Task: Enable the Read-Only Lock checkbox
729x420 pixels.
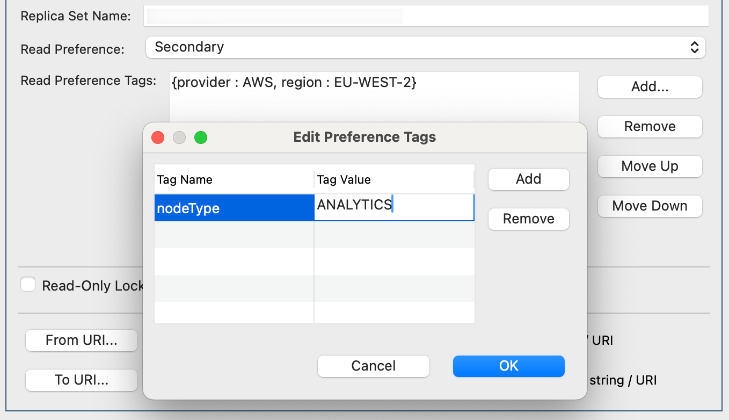Action: coord(28,284)
